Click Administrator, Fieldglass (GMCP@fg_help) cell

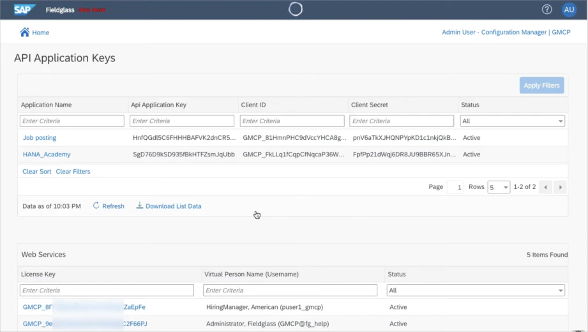[x=268, y=323]
